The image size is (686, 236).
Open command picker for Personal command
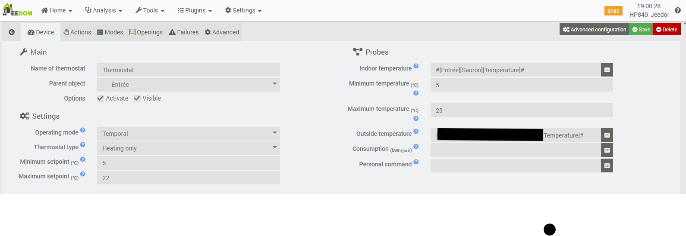pyautogui.click(x=607, y=166)
